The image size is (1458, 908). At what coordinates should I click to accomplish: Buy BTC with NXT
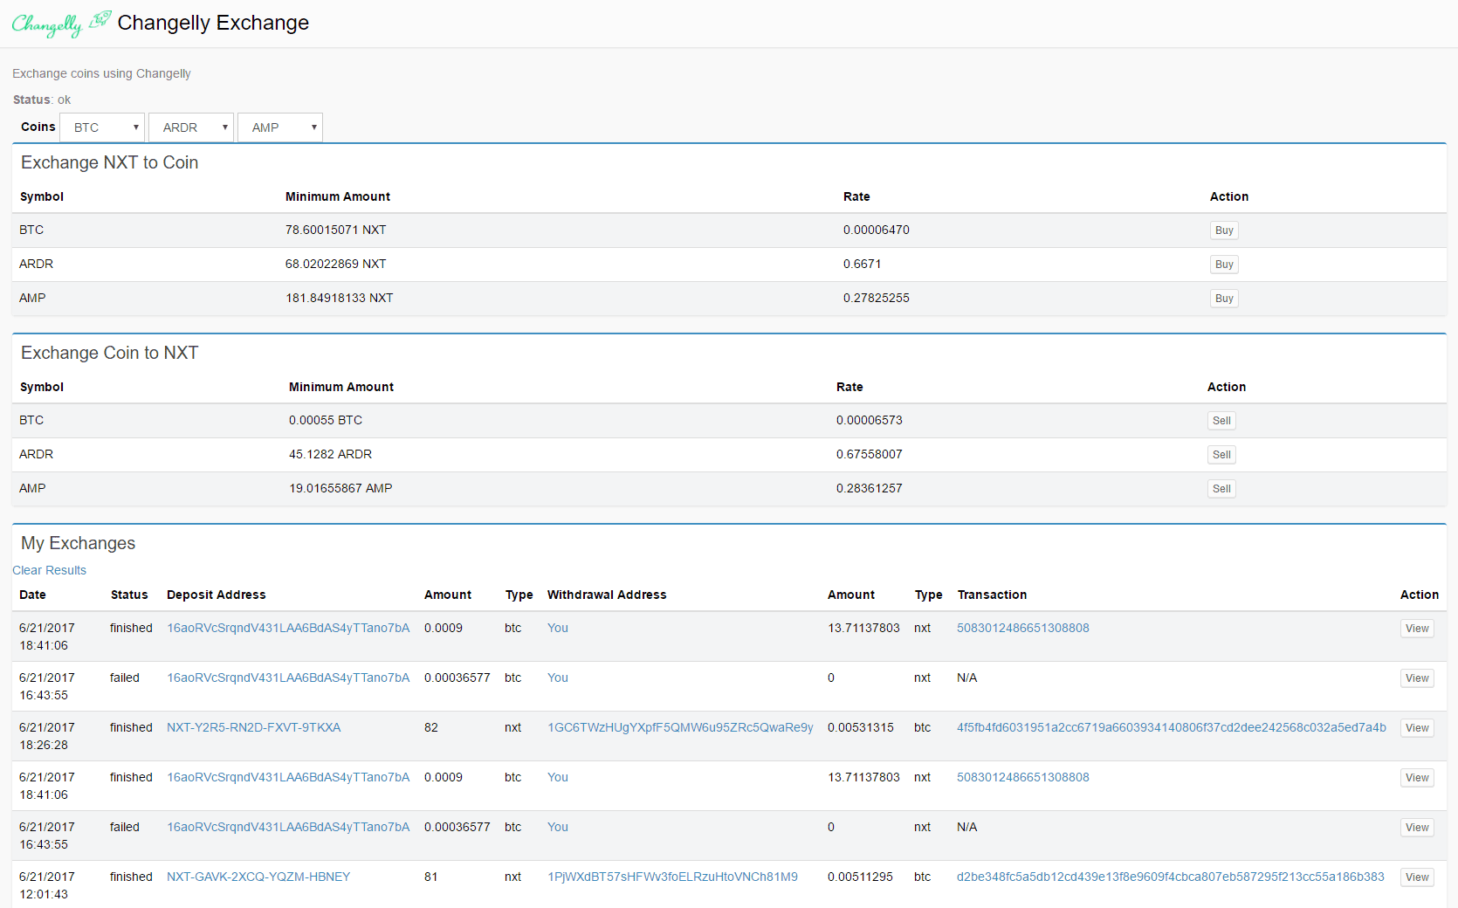click(x=1224, y=230)
